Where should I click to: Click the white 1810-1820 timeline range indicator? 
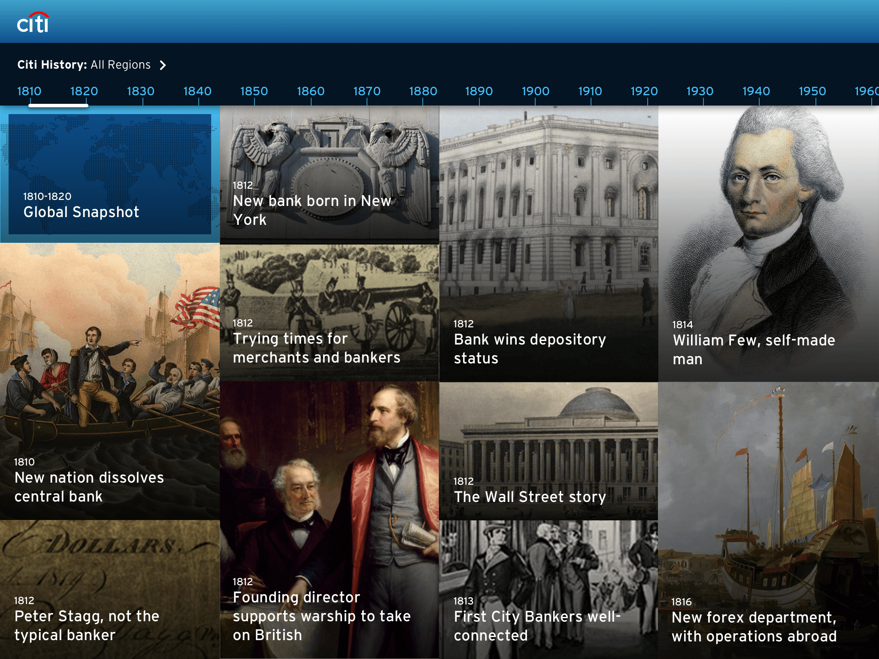(58, 105)
